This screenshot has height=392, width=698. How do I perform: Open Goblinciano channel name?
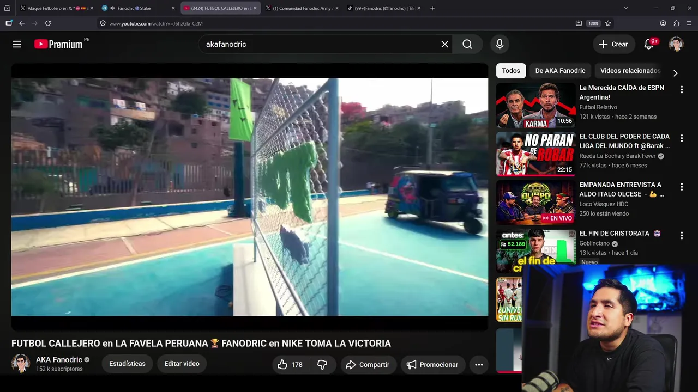[x=594, y=243]
